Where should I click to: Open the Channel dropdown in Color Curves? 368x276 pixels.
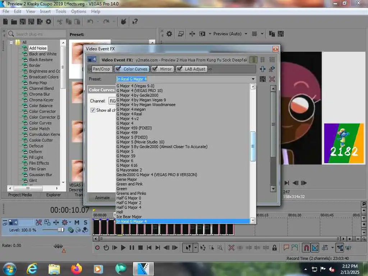(x=112, y=101)
